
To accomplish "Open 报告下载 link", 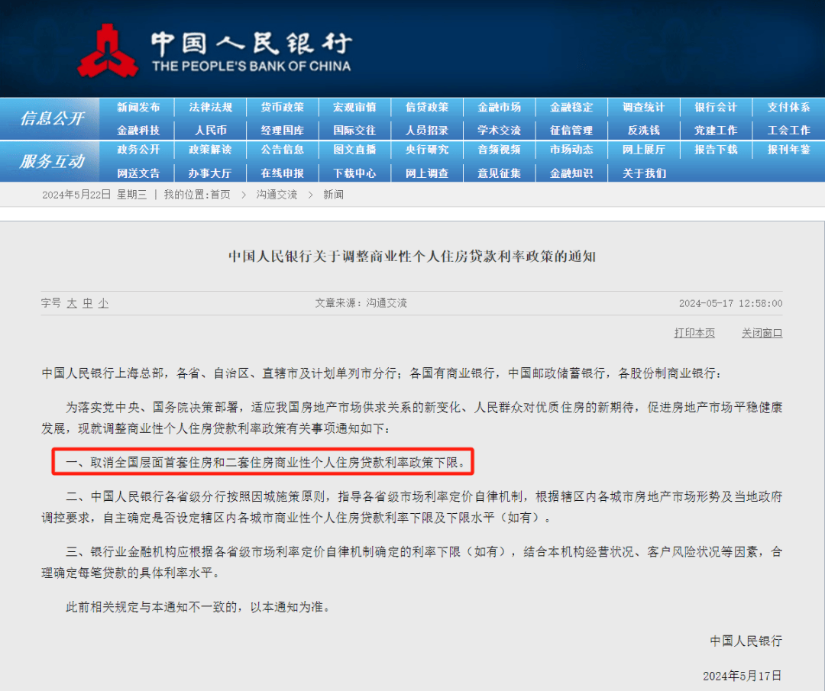I will click(716, 150).
